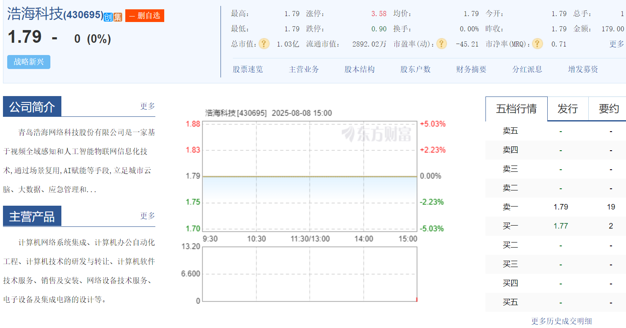Open the 股本结构 link
The width and height of the screenshot is (626, 328).
coord(359,69)
